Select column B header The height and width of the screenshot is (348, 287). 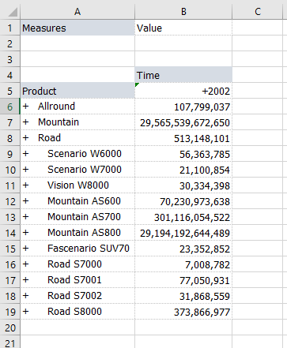click(x=183, y=12)
